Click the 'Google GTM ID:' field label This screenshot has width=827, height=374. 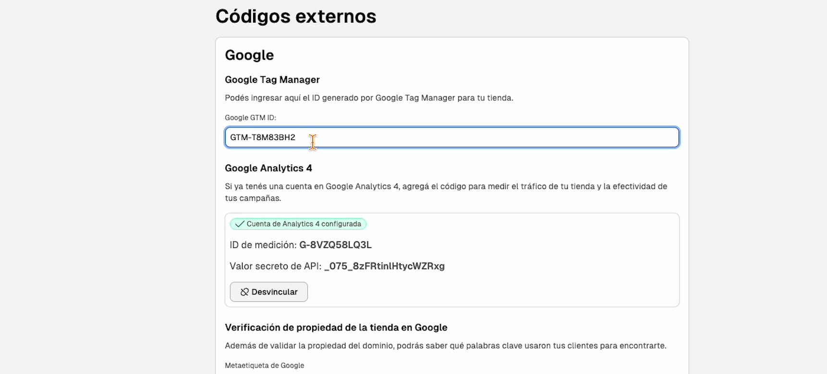point(250,117)
